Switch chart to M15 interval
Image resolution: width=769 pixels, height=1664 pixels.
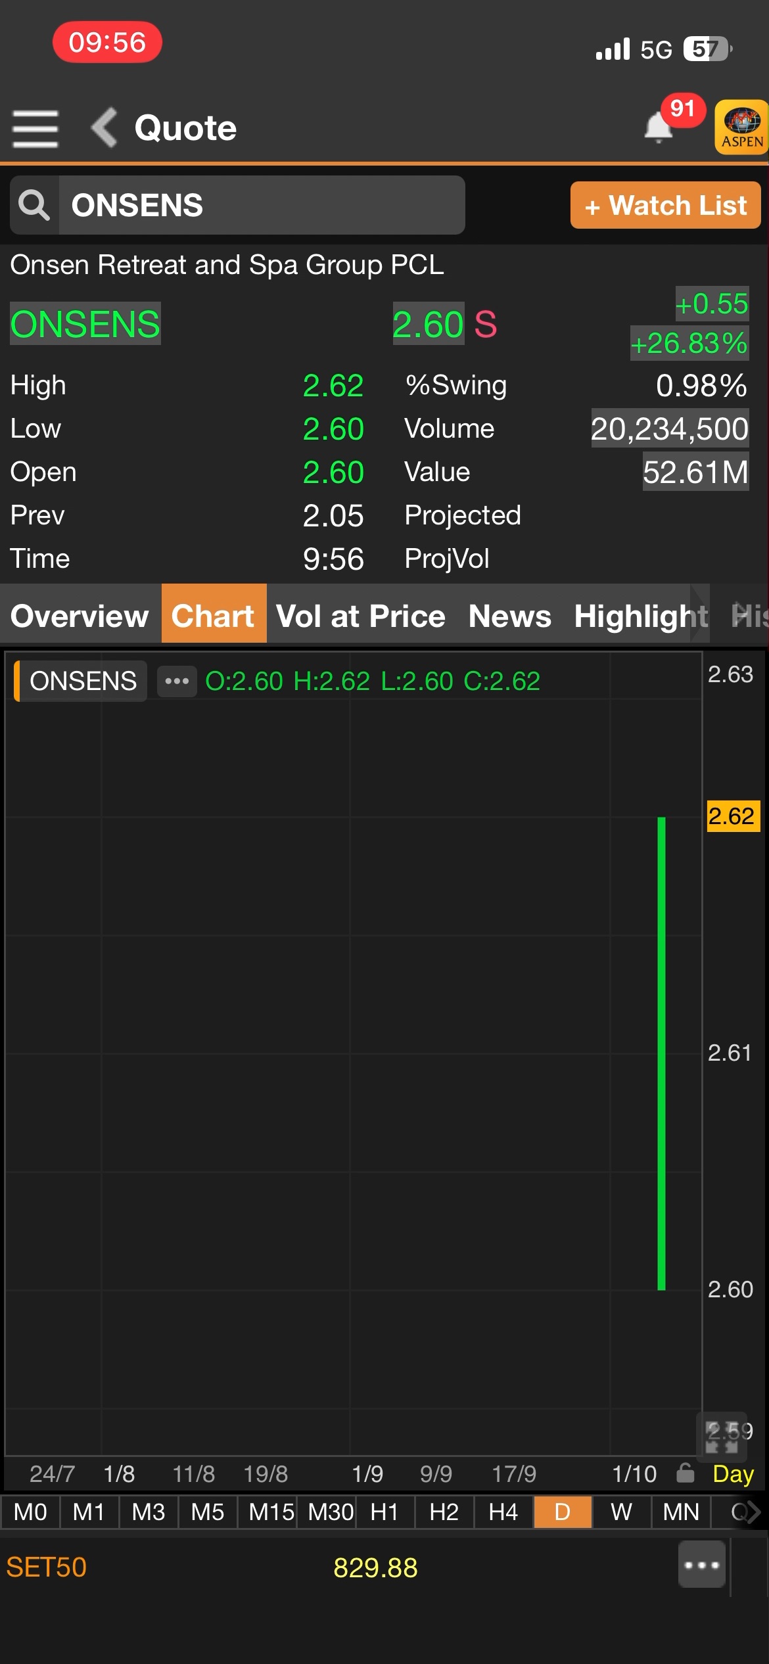pos(271,1512)
